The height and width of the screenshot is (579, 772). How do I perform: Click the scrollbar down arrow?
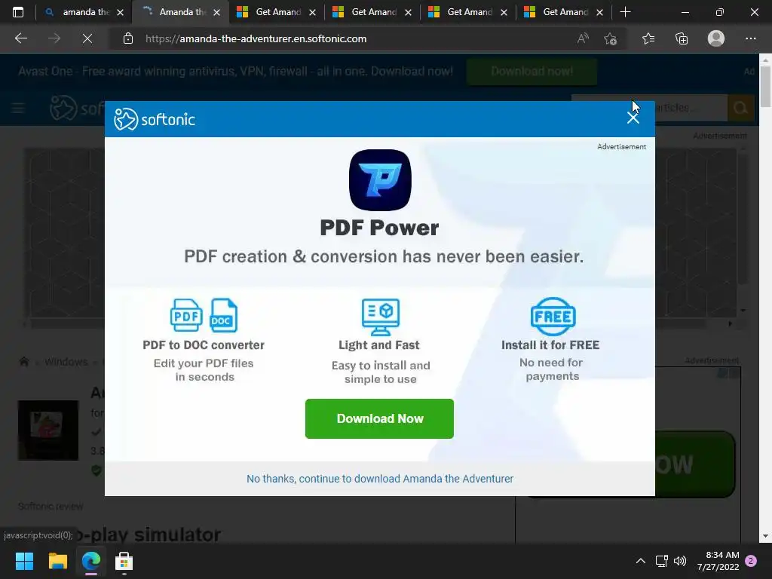click(765, 536)
